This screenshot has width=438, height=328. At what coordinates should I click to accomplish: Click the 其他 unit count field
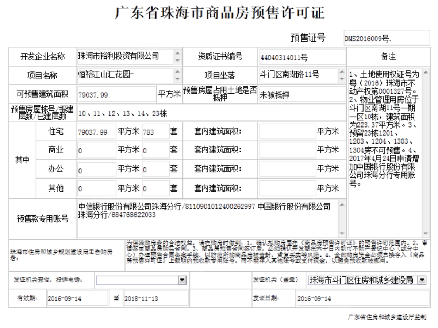coord(155,189)
